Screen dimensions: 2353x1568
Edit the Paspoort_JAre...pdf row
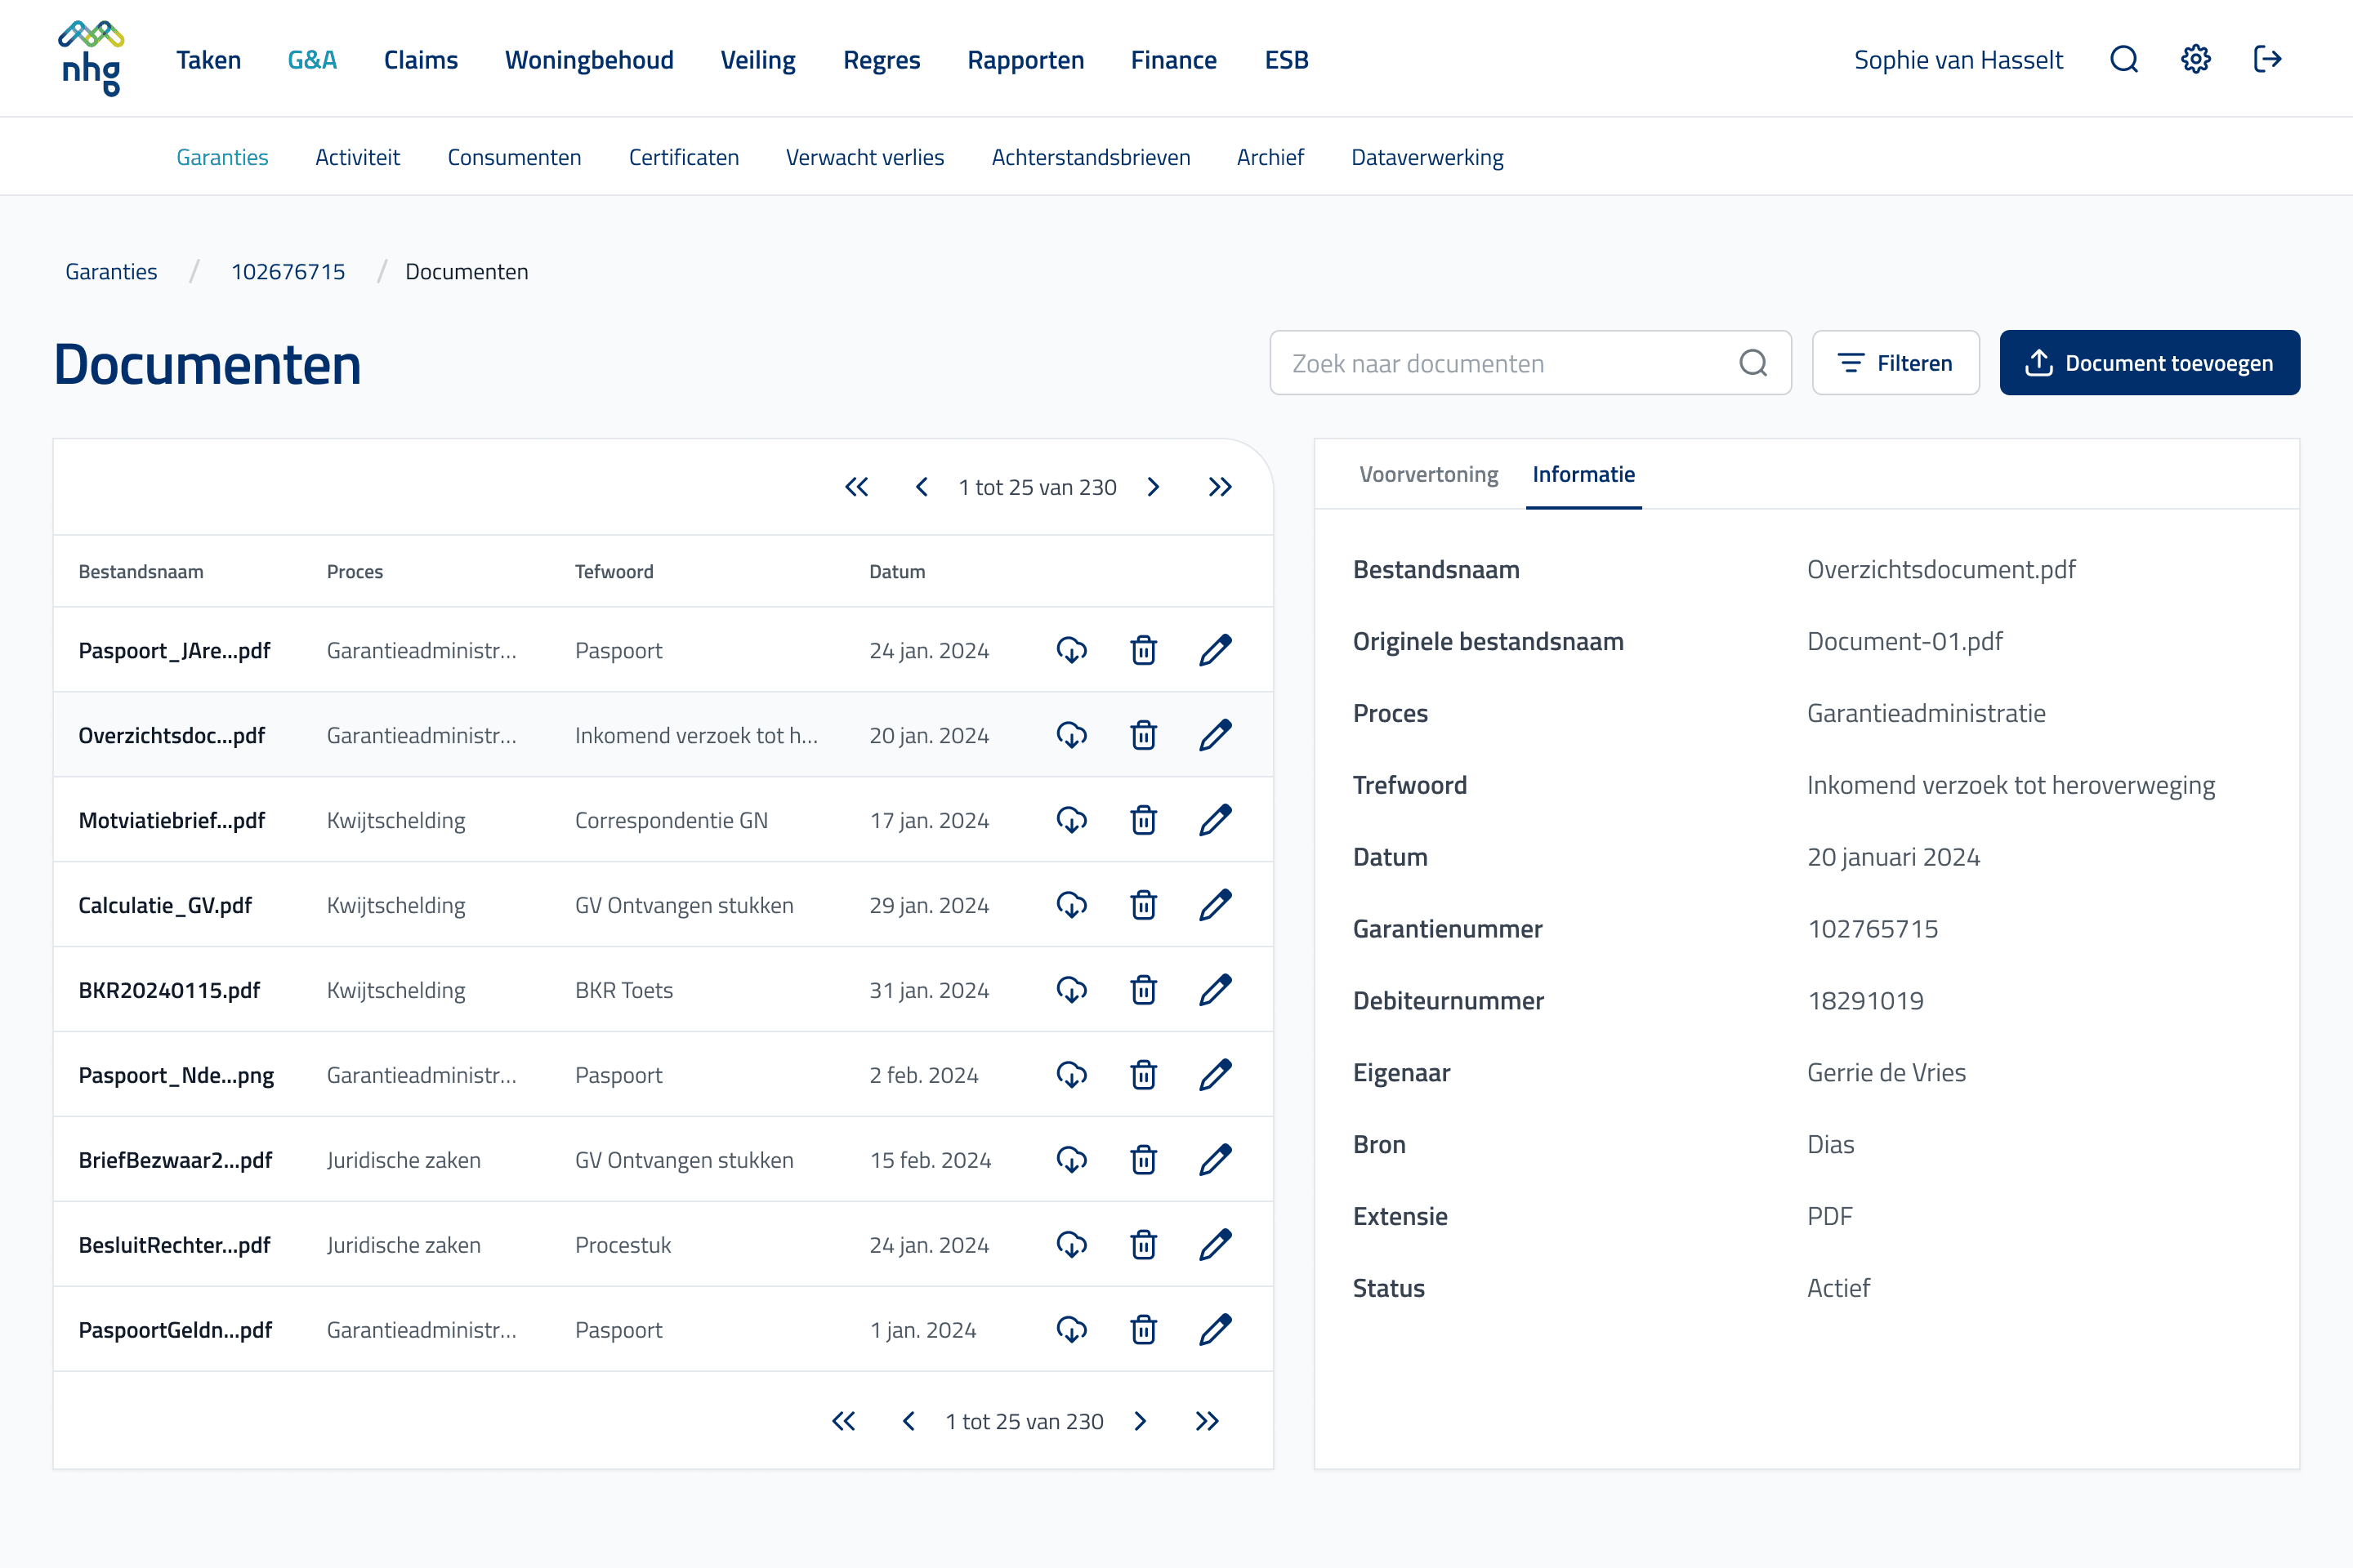coord(1216,650)
